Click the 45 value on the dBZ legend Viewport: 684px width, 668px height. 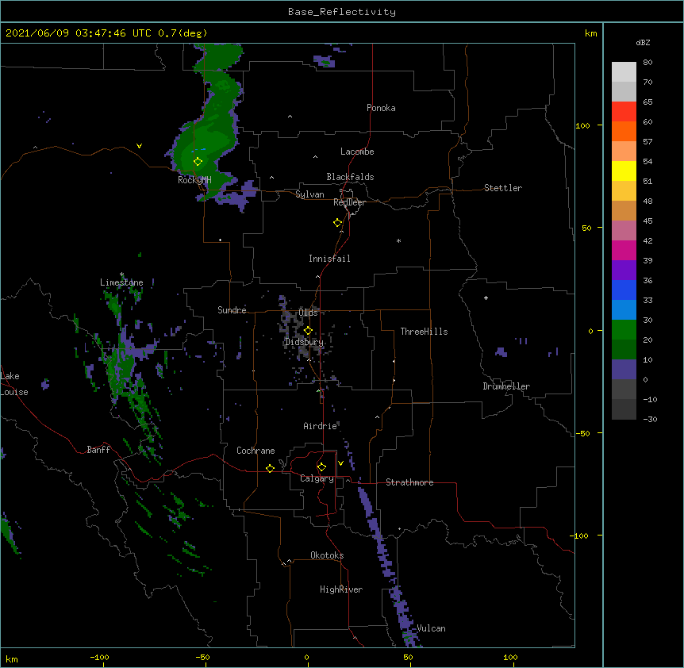pyautogui.click(x=647, y=221)
